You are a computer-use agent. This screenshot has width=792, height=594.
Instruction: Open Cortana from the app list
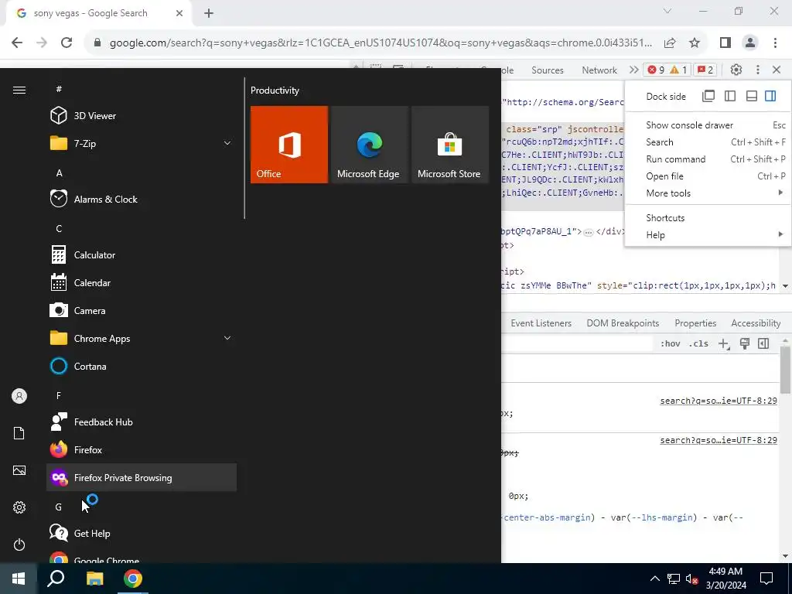[142, 366]
